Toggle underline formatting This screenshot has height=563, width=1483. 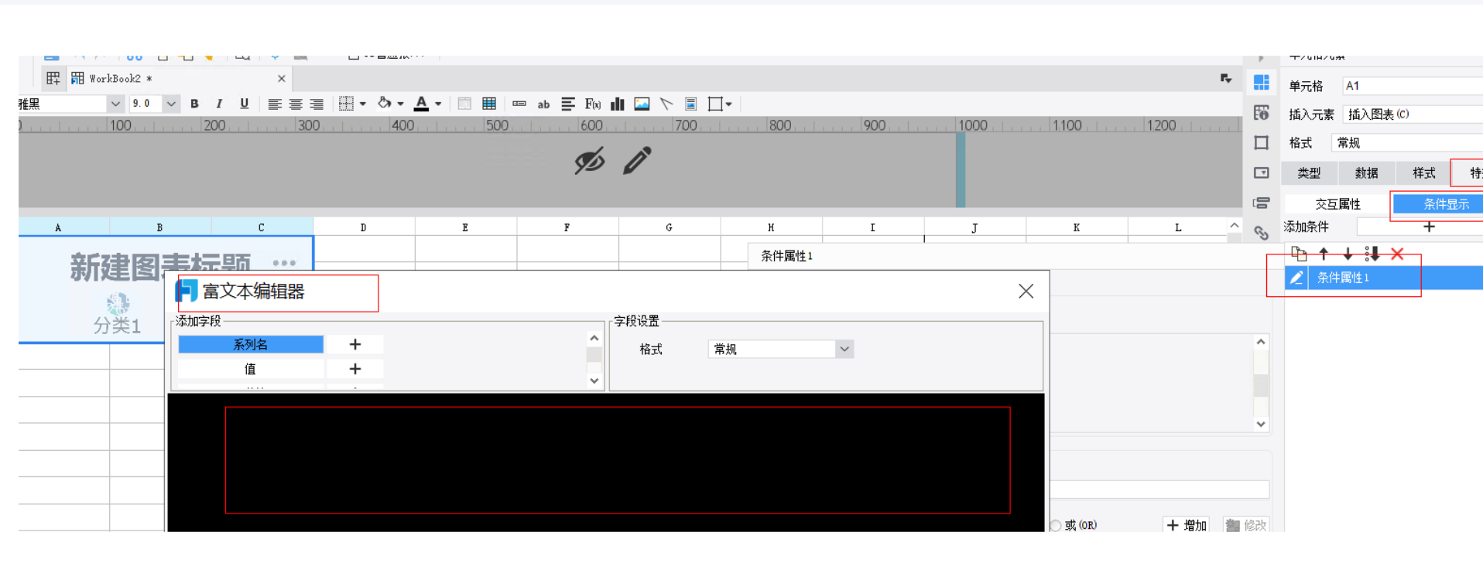[x=245, y=104]
